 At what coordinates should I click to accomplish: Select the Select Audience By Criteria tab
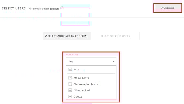coord(67,36)
